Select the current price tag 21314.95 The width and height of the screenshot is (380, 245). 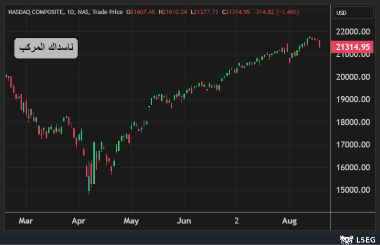click(353, 47)
